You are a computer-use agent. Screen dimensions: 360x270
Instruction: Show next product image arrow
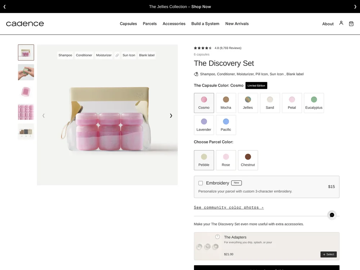coord(171,116)
